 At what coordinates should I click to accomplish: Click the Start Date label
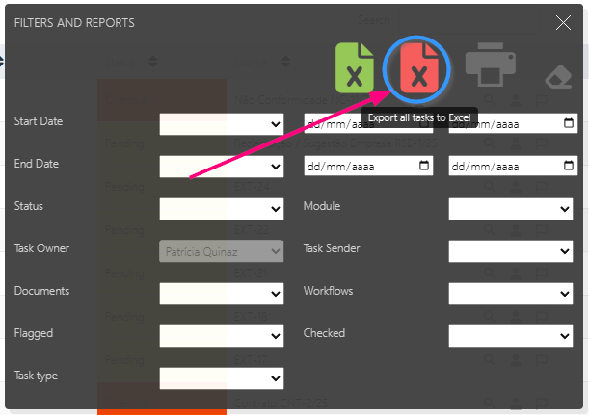tap(39, 121)
